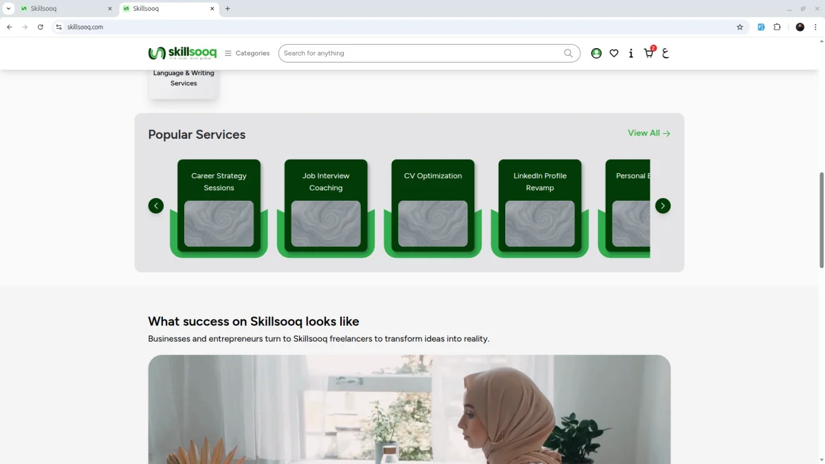Viewport: 825px width, 464px height.
Task: Show next Popular Services with right arrow
Action: tap(663, 206)
